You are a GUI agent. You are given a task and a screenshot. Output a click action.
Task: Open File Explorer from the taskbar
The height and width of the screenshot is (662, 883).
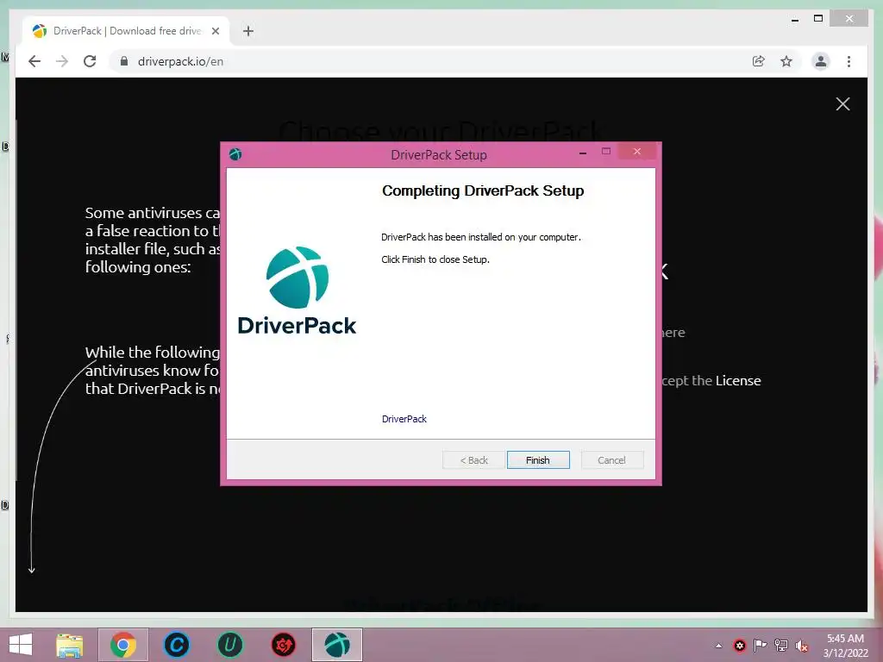click(x=70, y=645)
